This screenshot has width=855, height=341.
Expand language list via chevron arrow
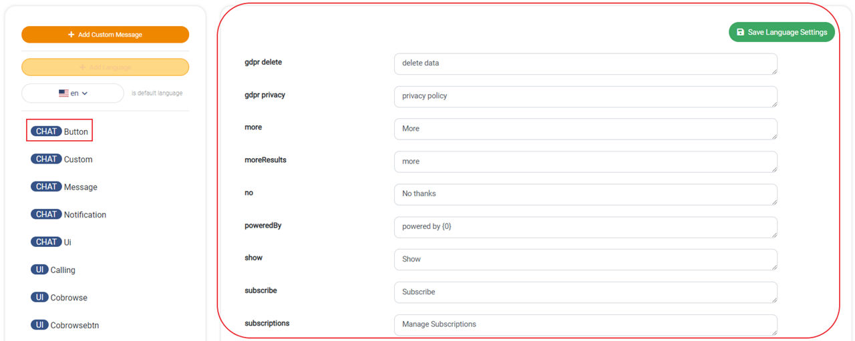(x=85, y=93)
